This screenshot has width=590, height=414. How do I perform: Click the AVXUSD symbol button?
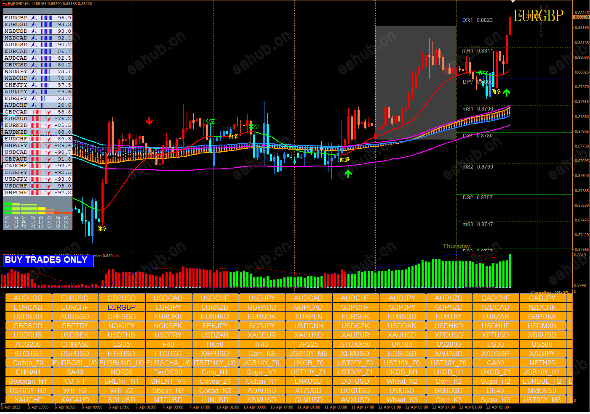355,400
